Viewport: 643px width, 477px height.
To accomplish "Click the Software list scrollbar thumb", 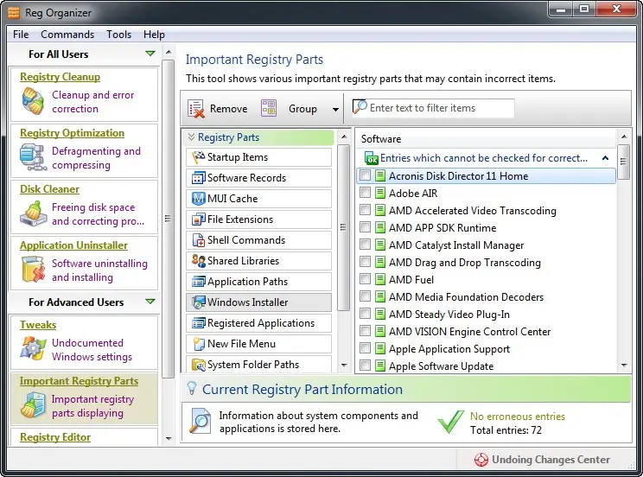I will click(x=624, y=162).
